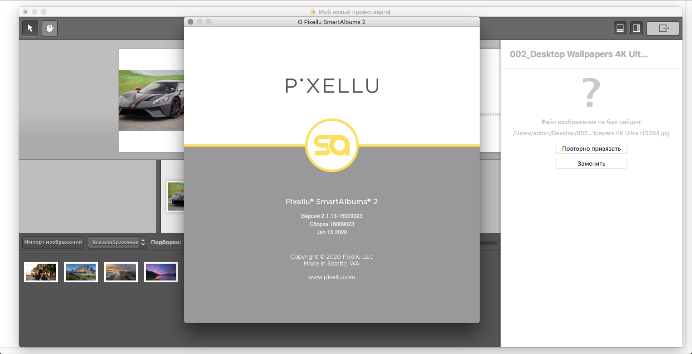
Task: Select the sunset beach thumbnail
Action: pos(121,272)
